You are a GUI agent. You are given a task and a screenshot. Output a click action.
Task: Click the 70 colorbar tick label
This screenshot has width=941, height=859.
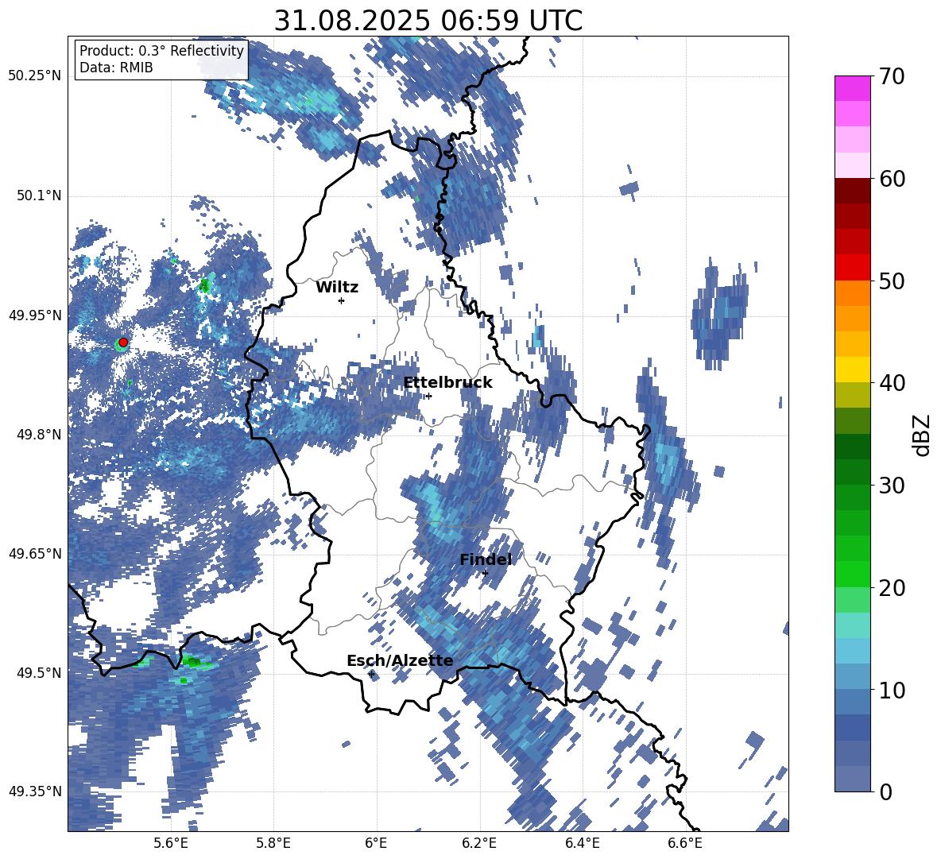(892, 76)
